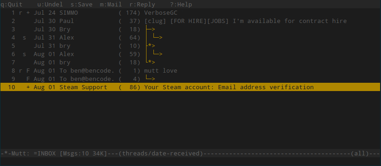Select the VerboseGC message from SIMMO

190,12
